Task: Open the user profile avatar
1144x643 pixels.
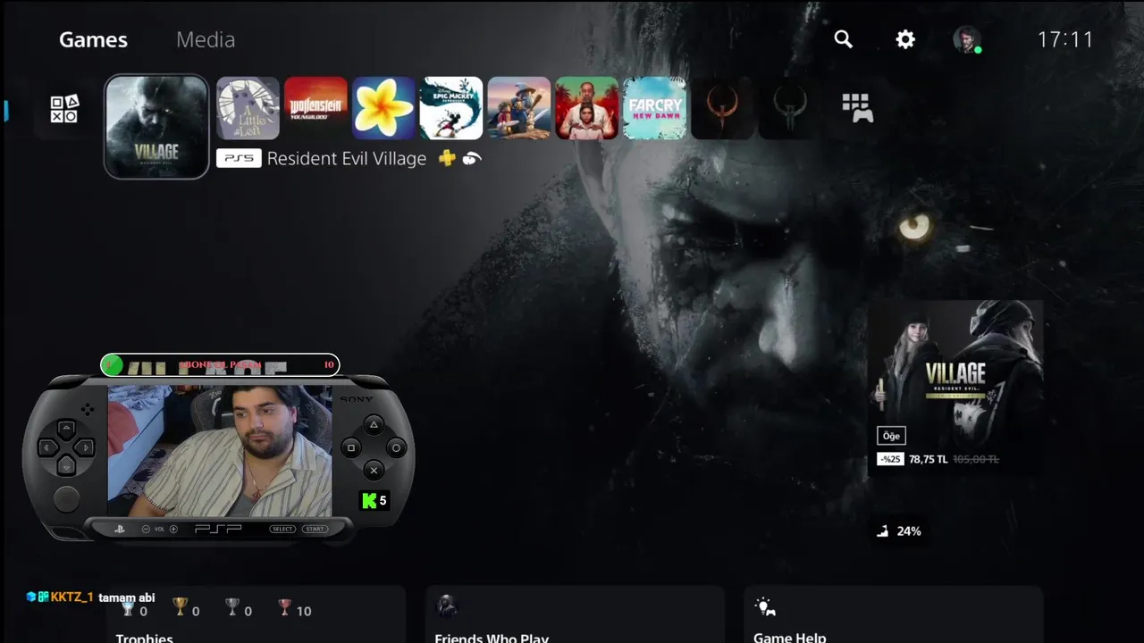Action: click(966, 39)
